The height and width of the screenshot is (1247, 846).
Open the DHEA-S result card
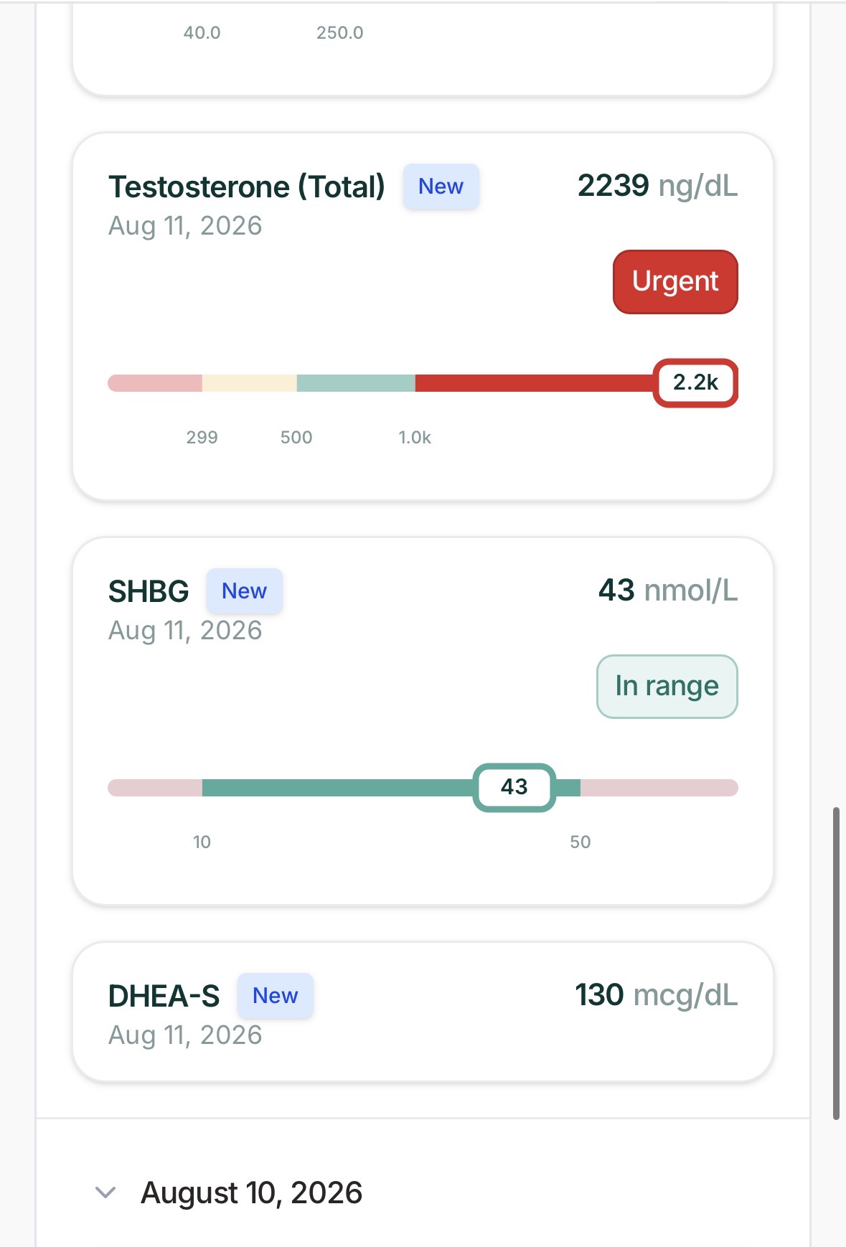click(423, 1012)
